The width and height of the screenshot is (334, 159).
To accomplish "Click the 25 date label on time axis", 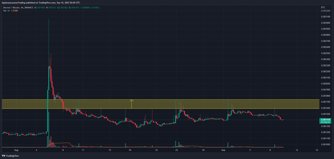I will click(176, 150).
